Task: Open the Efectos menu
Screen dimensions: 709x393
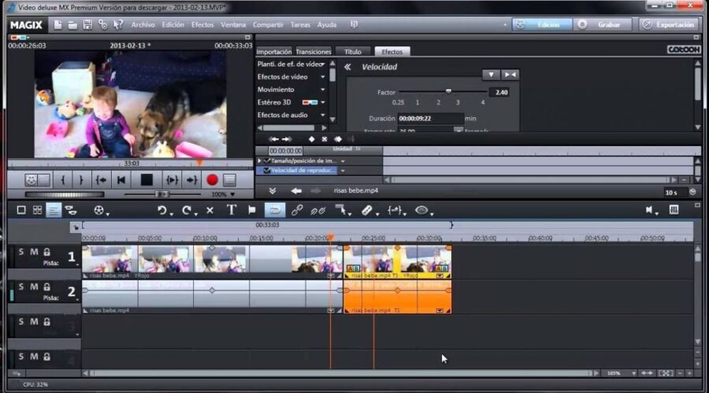Action: (x=202, y=25)
